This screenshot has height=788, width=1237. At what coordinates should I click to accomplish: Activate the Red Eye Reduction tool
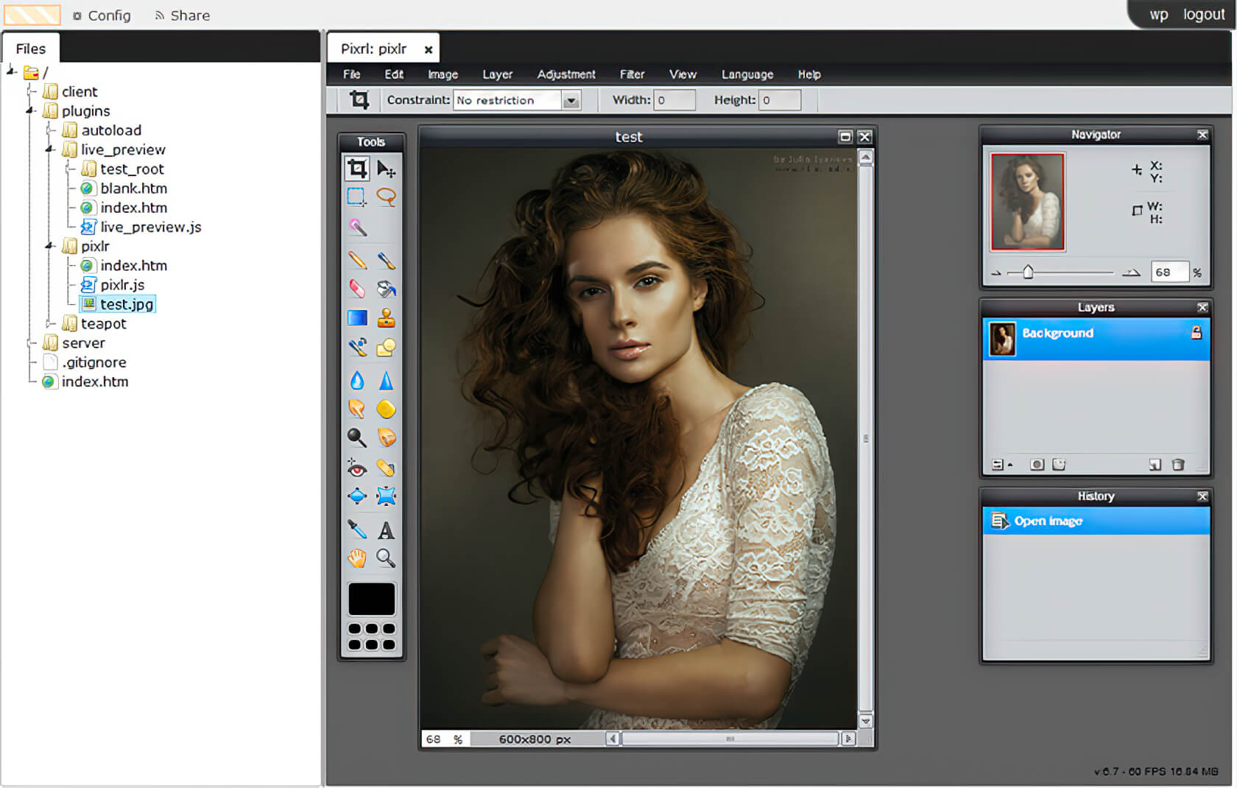357,468
